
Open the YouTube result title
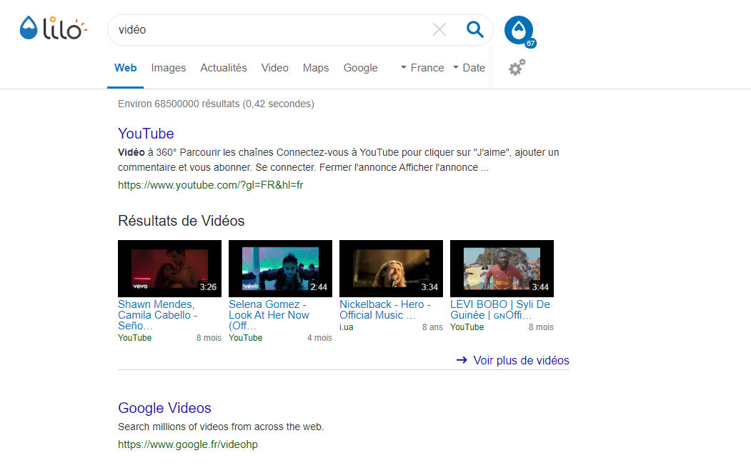[146, 134]
